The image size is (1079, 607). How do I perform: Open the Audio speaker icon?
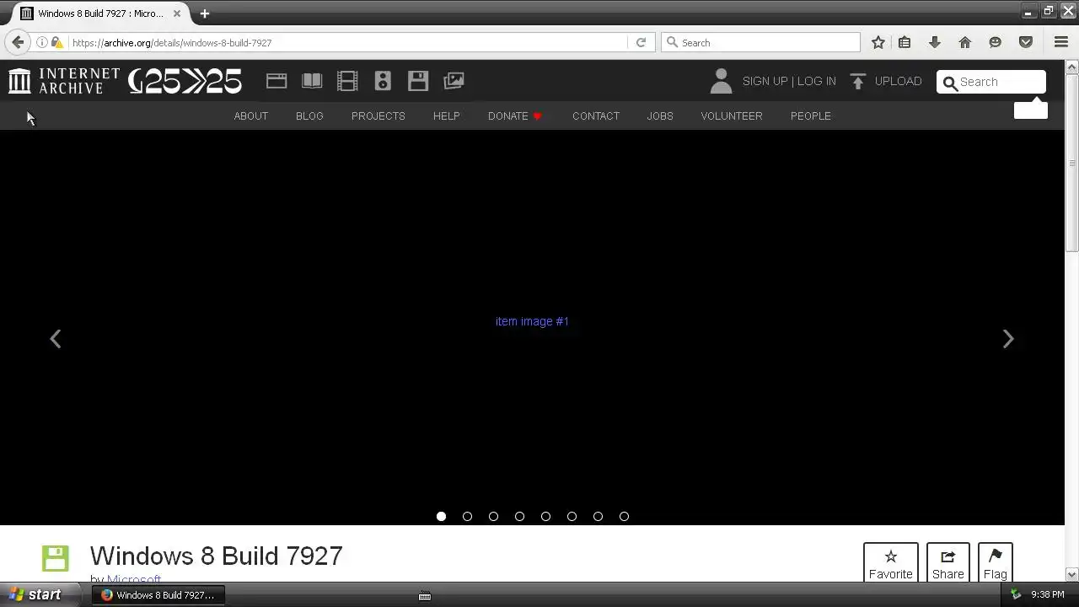[x=383, y=81]
